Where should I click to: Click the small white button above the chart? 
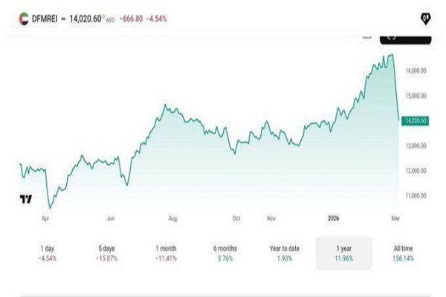click(366, 36)
